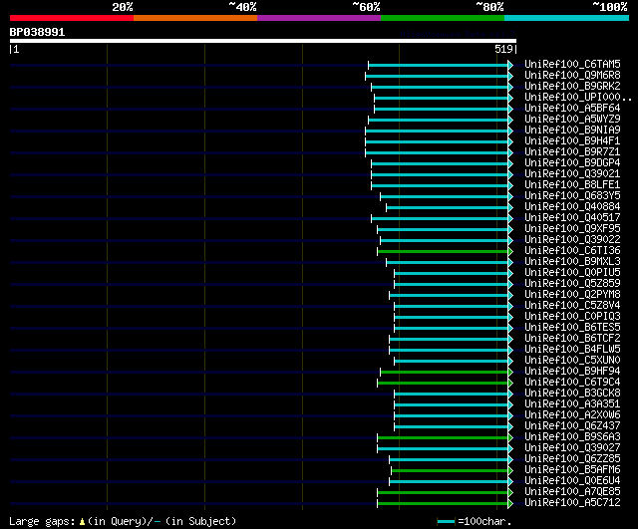Screen dimensions: 638x529
Task: Click the UniRef100_Q9XF95 label
Action: 572,229
